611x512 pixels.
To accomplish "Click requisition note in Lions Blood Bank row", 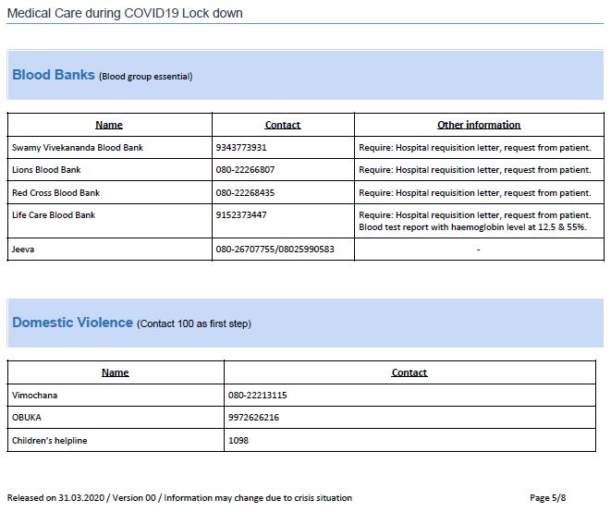I will (x=475, y=170).
